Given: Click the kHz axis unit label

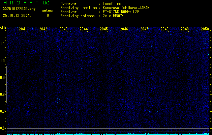Looking at the screenshot, I should point(3,27).
